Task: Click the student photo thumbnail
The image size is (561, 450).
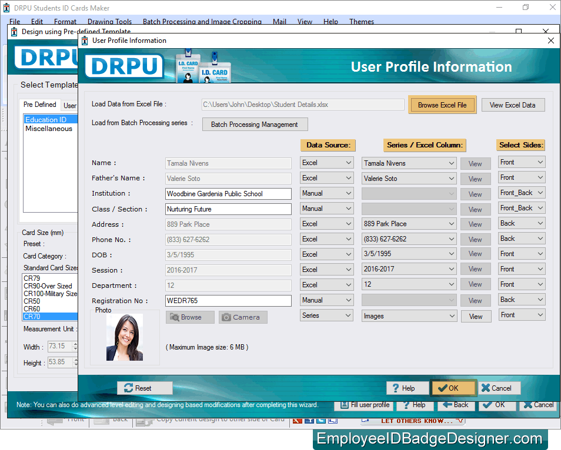Action: click(125, 337)
